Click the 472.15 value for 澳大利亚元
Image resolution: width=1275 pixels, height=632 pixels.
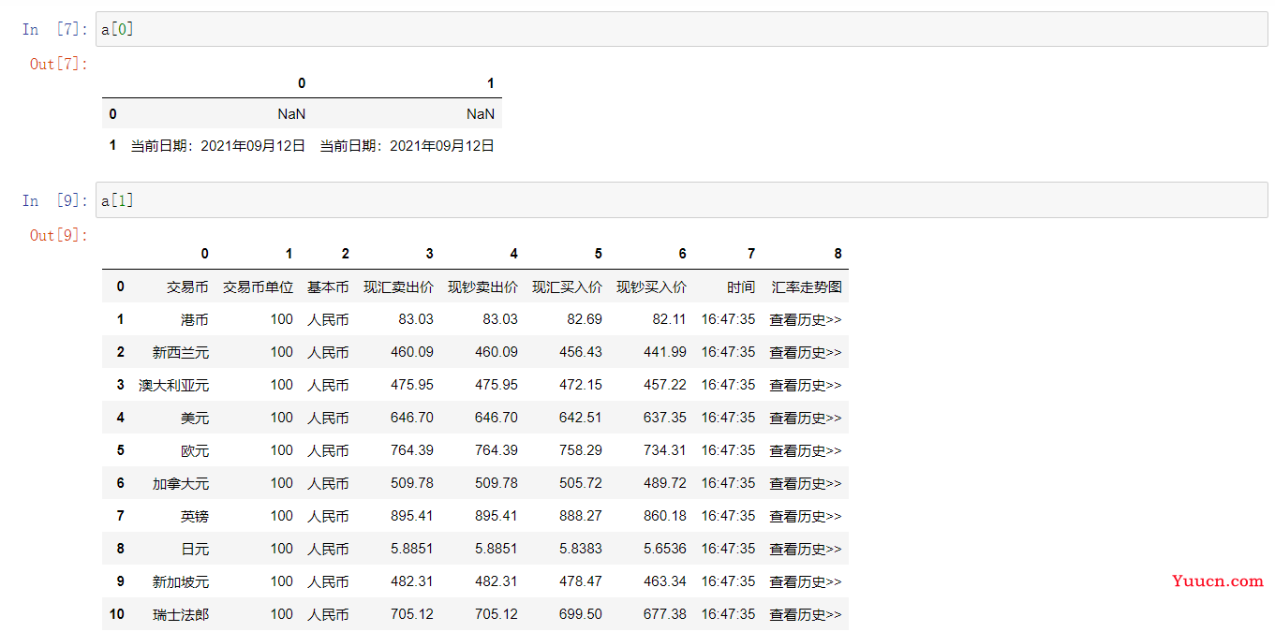point(581,385)
